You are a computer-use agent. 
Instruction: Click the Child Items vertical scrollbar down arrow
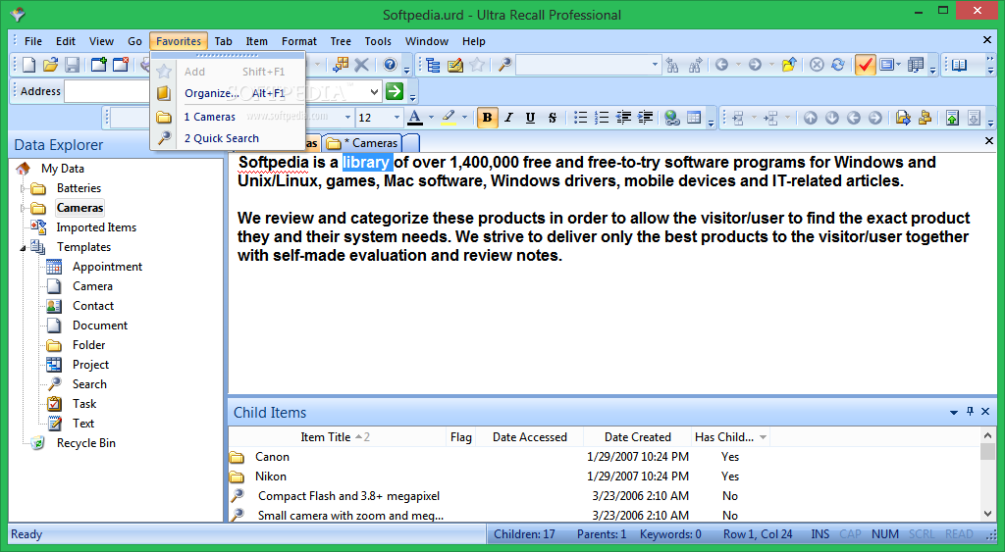coord(987,514)
